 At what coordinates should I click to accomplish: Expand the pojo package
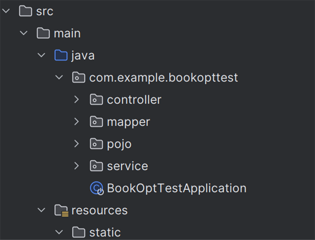(76, 144)
